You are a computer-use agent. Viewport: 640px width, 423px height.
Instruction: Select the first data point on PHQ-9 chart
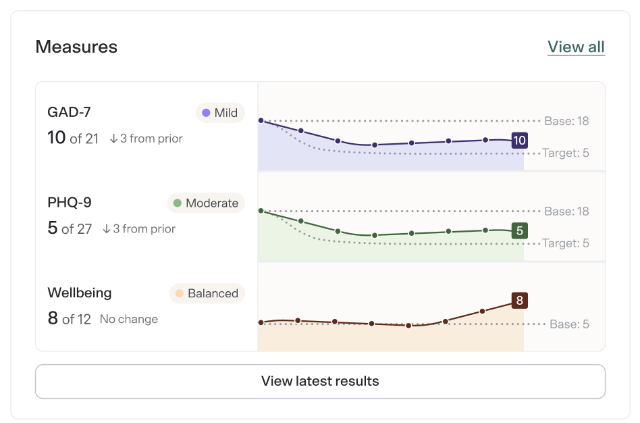pos(261,211)
